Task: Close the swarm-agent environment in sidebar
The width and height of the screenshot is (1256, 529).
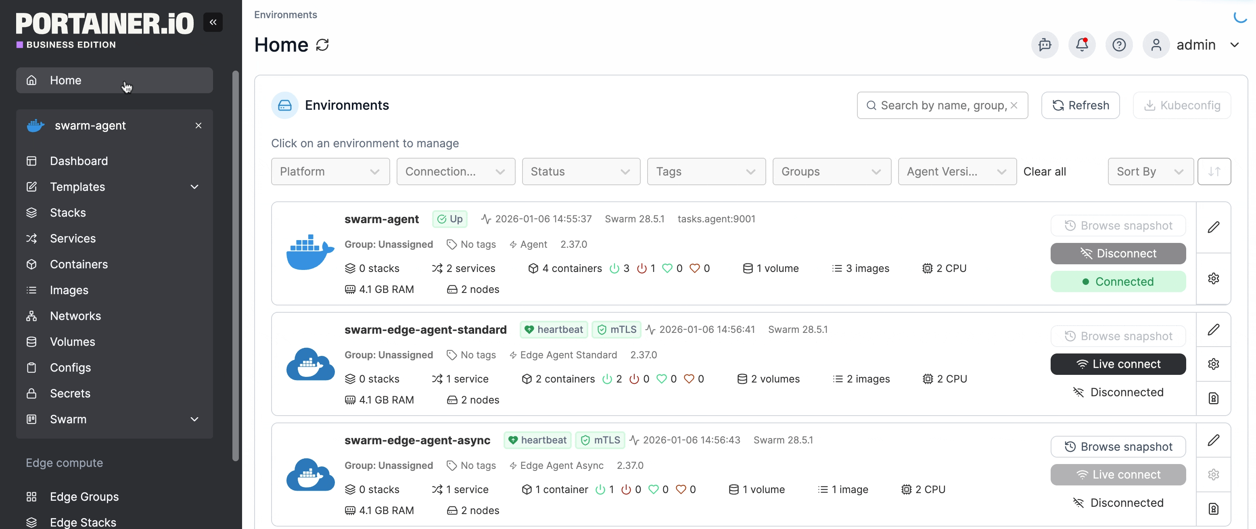Action: pos(199,126)
